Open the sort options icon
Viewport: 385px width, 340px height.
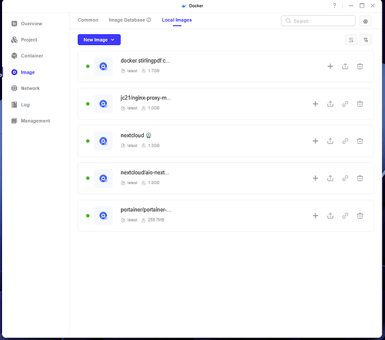click(x=351, y=40)
